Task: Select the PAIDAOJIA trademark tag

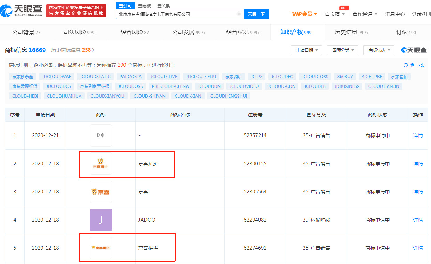Action: (x=131, y=76)
